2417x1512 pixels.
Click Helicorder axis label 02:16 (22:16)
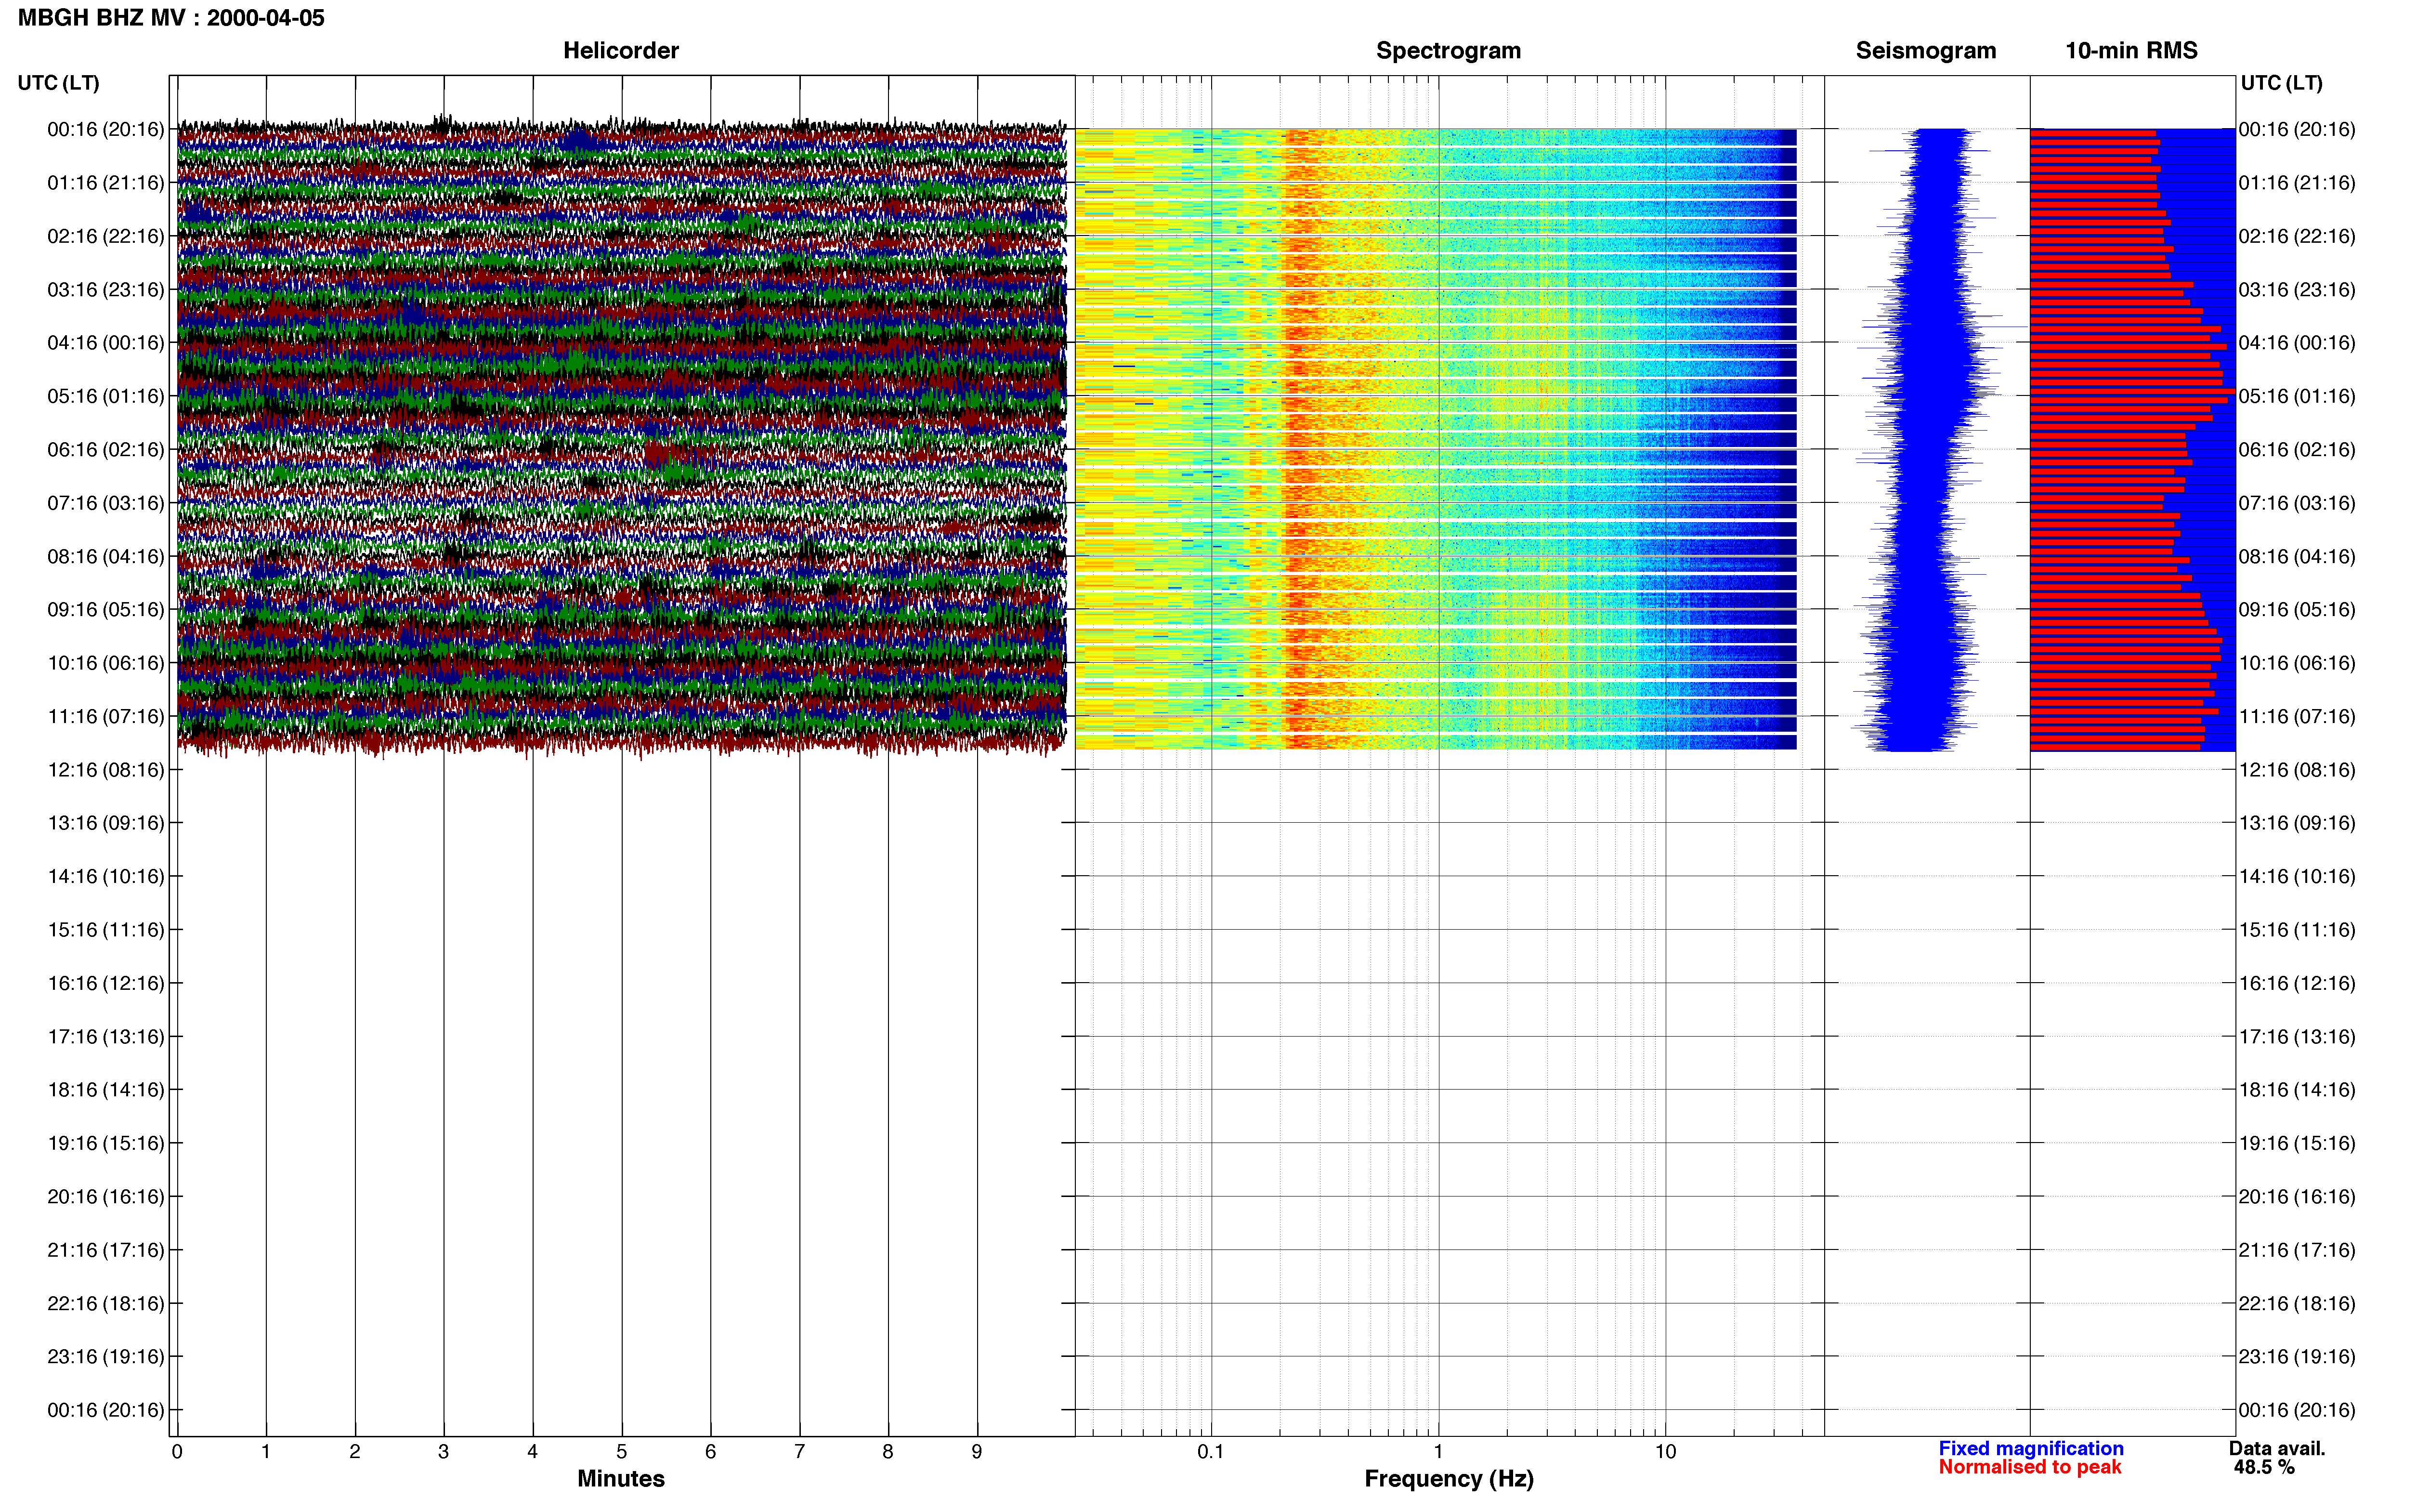click(106, 236)
